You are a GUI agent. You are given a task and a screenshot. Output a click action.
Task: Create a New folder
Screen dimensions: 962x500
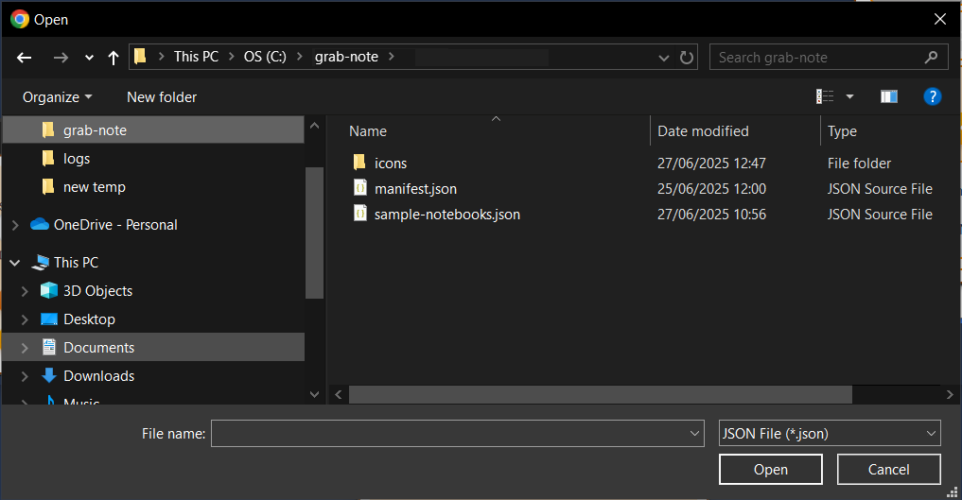point(162,97)
